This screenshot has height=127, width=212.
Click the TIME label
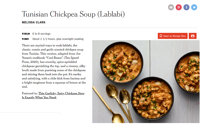pyautogui.click(x=25, y=39)
